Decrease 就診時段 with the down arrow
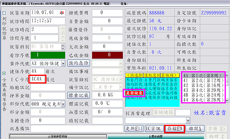The width and height of the screenshot is (230, 139). tap(62, 31)
